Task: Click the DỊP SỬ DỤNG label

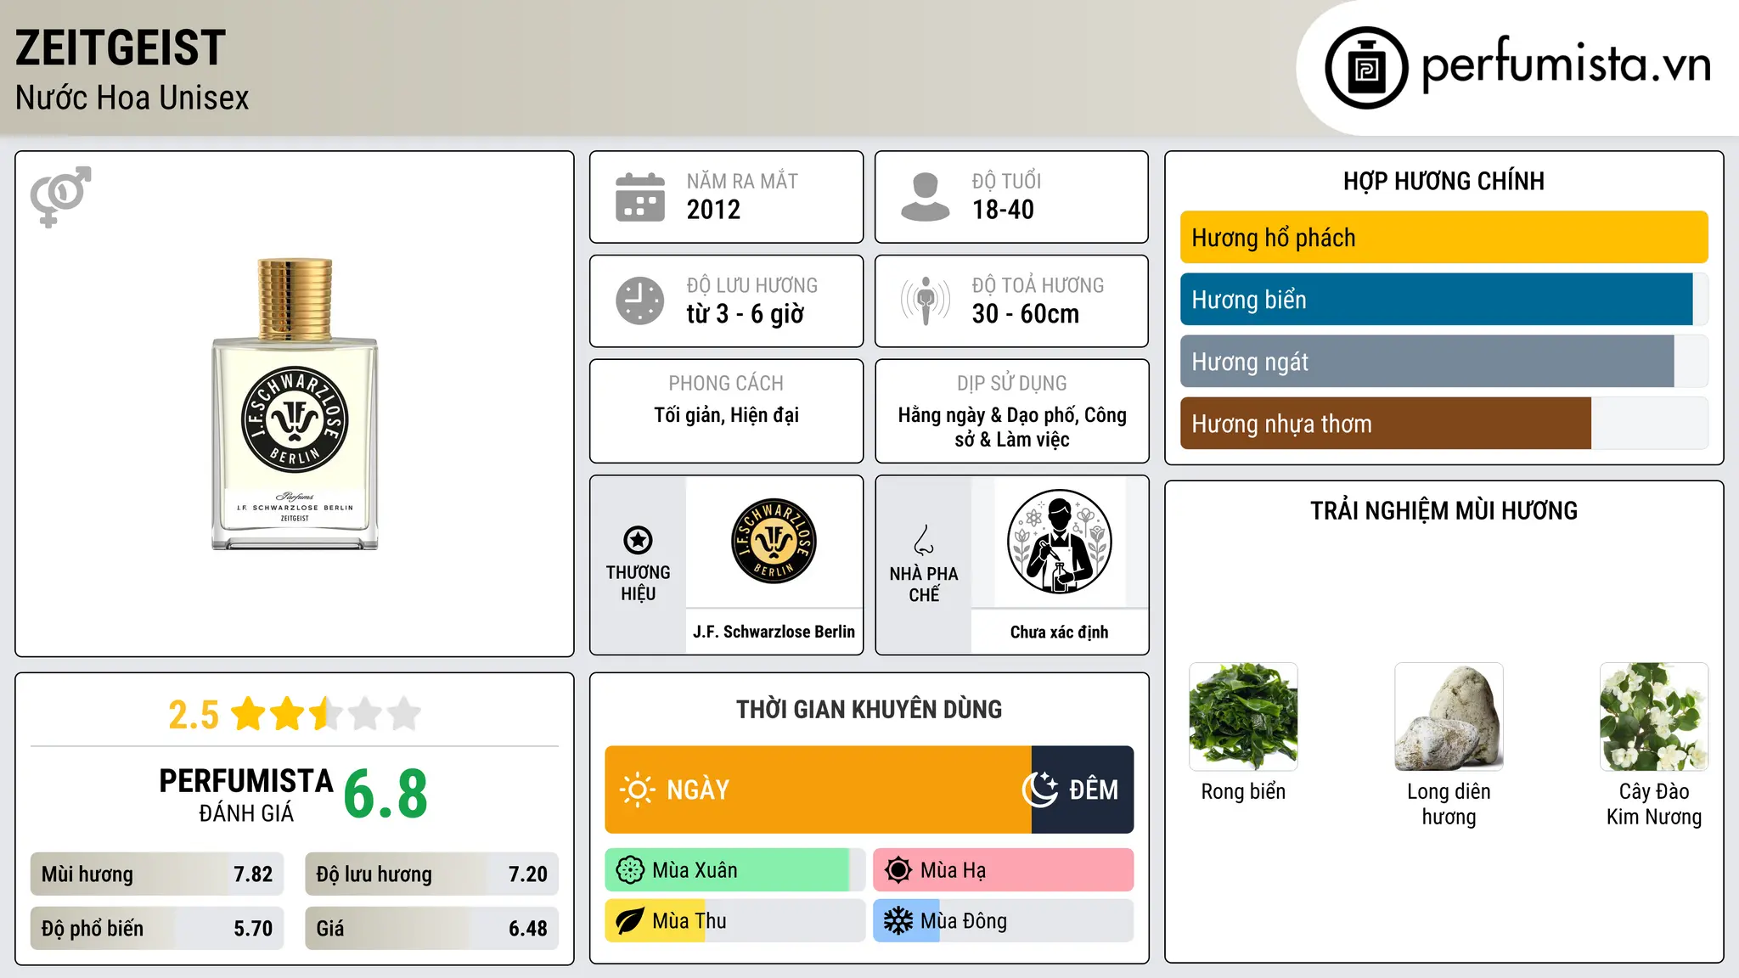Action: pyautogui.click(x=1012, y=384)
